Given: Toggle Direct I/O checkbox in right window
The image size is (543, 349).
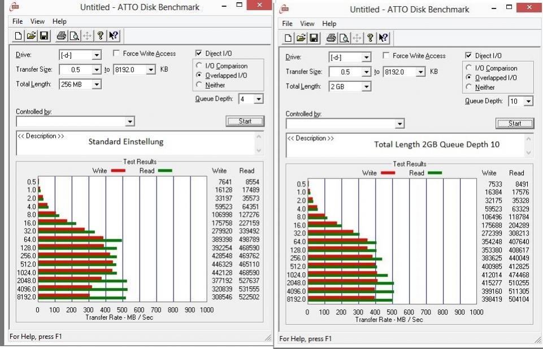Looking at the screenshot, I should [468, 55].
